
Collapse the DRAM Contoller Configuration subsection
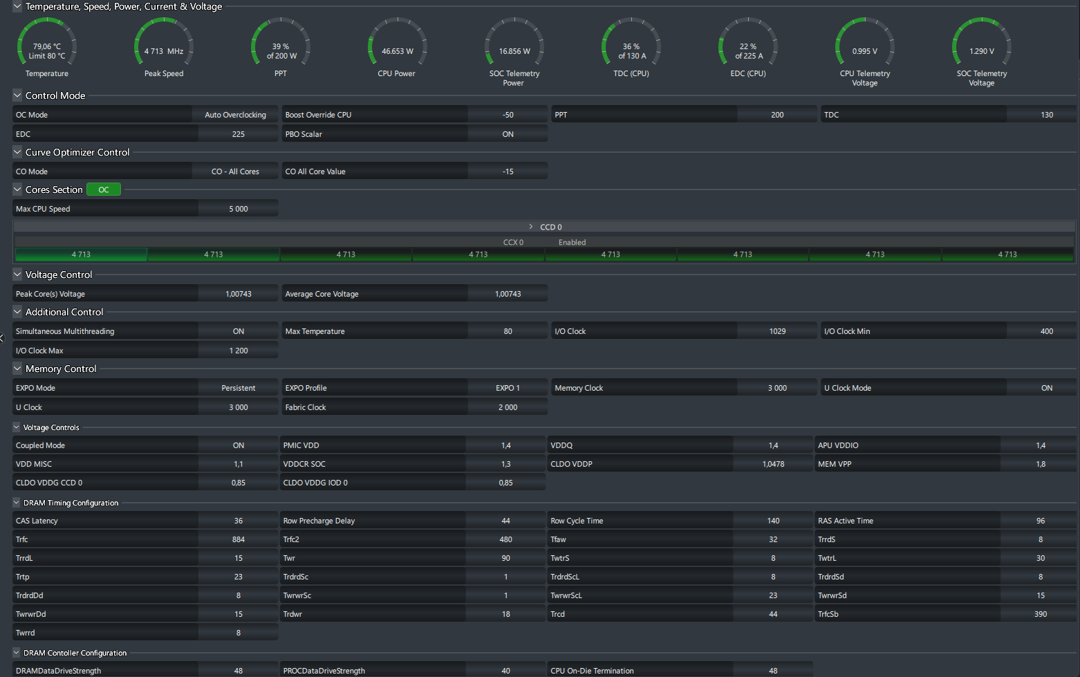(x=17, y=653)
